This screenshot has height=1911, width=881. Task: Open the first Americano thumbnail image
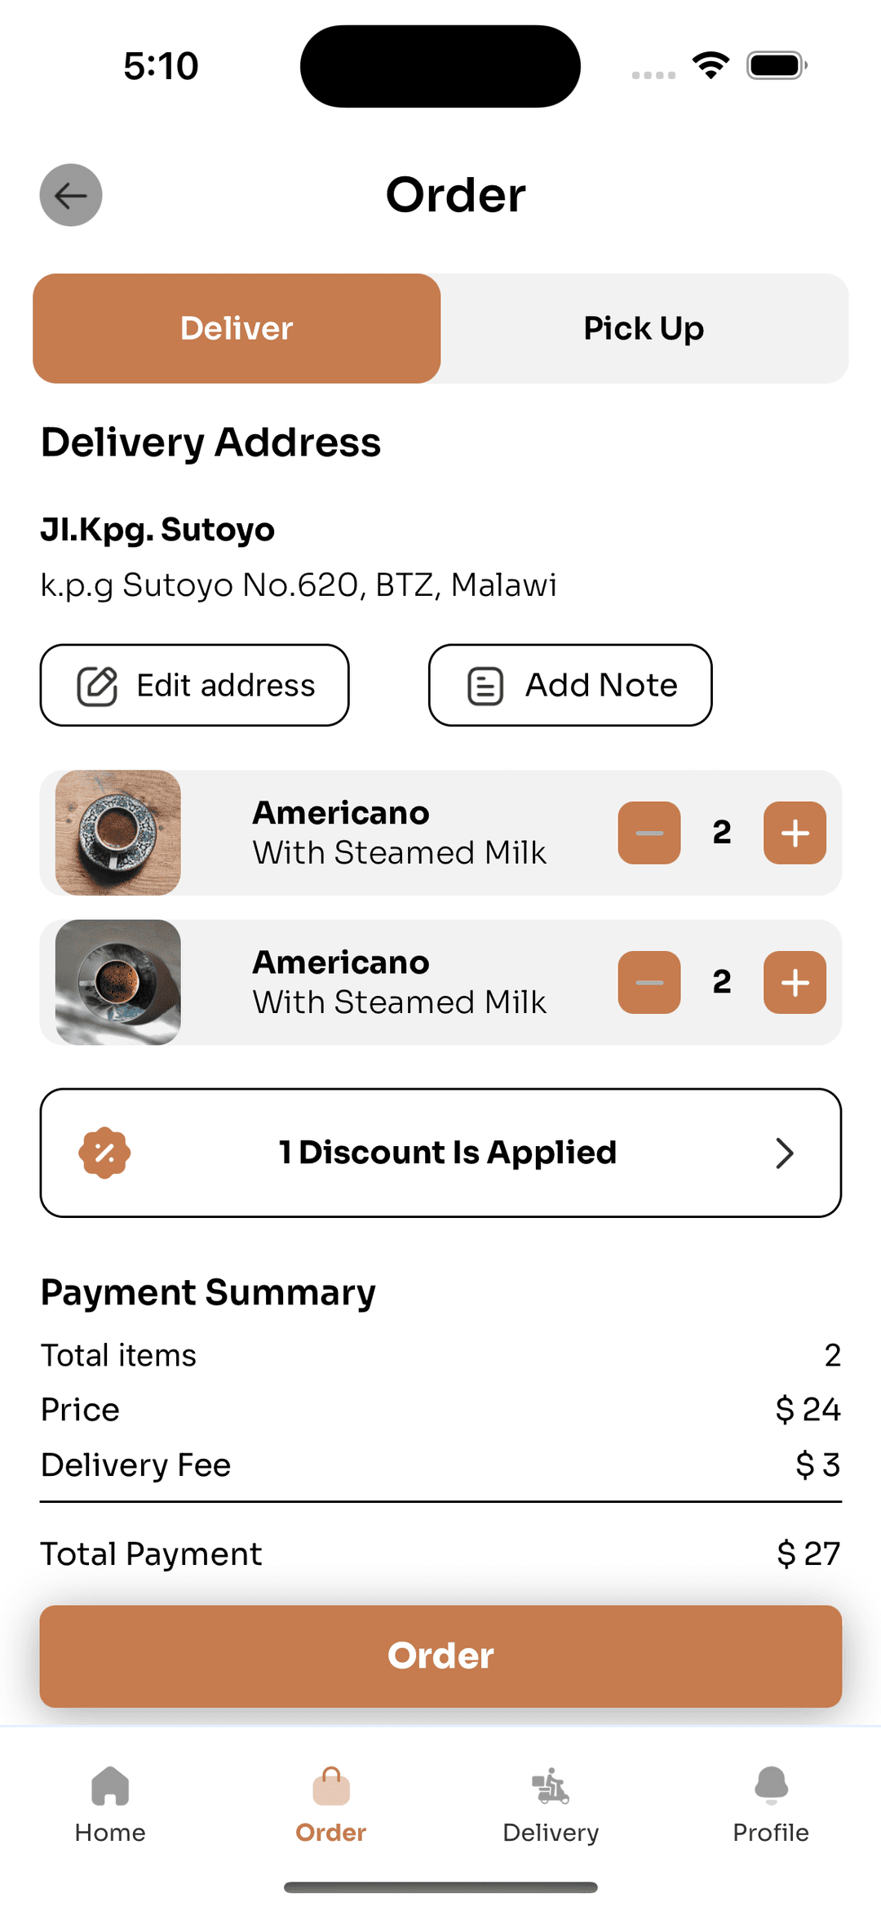(x=118, y=833)
